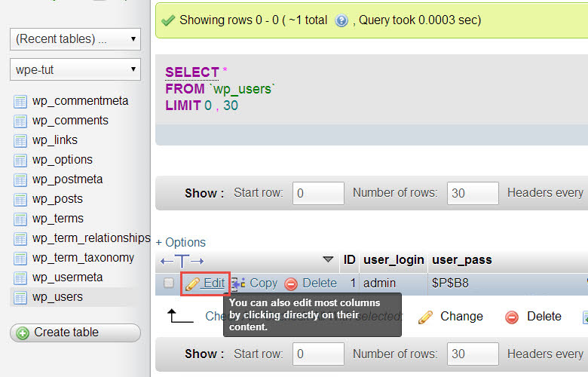Click the red Delete icon in admin row
588x377 pixels.
click(x=291, y=284)
